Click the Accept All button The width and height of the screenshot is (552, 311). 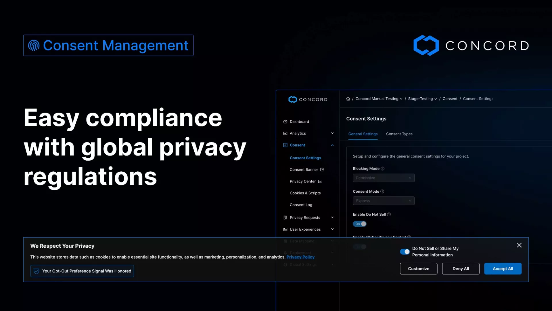[503, 269]
